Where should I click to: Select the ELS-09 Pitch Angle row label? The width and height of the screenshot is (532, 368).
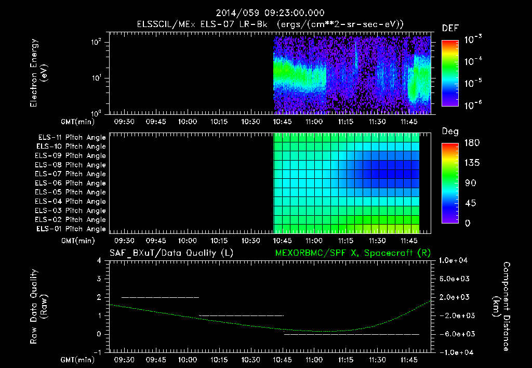coord(70,156)
